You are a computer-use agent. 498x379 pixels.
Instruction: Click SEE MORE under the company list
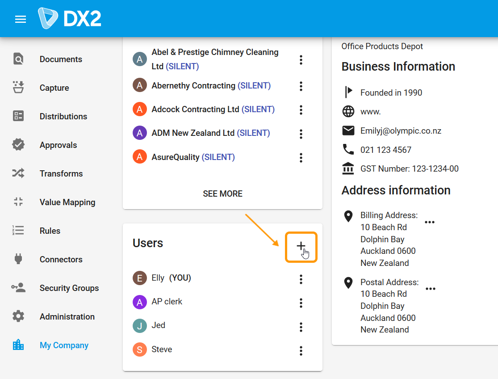tap(222, 194)
